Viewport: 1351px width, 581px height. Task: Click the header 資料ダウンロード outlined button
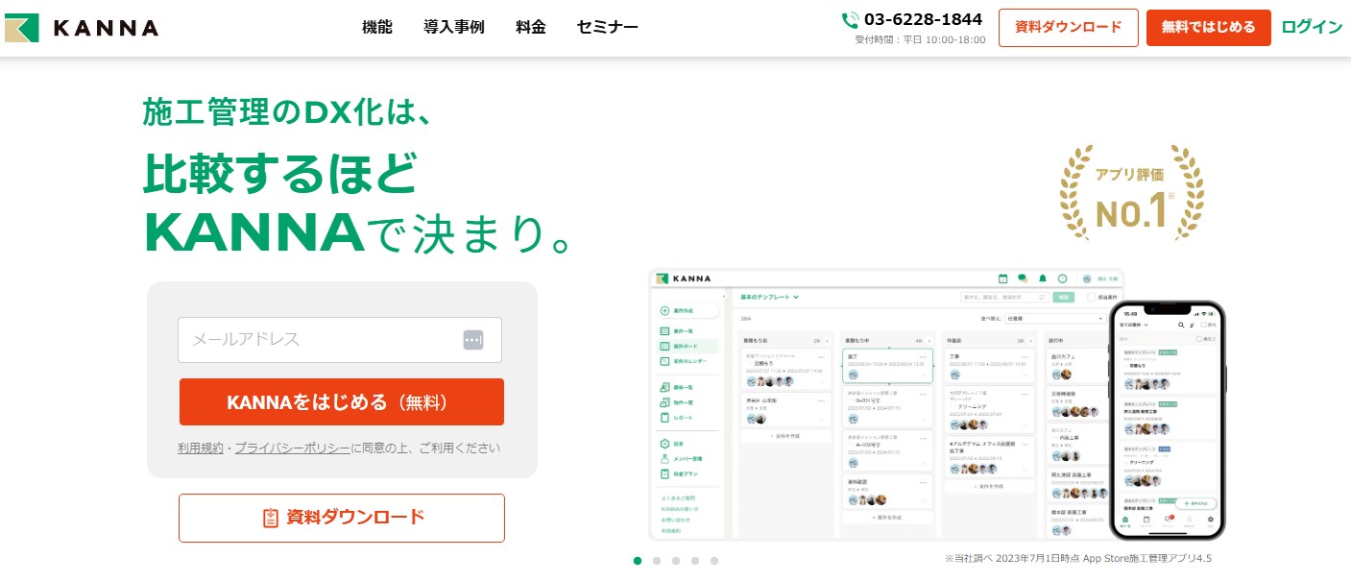(1069, 28)
